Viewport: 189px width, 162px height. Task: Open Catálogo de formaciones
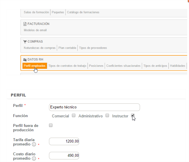pos(83,12)
